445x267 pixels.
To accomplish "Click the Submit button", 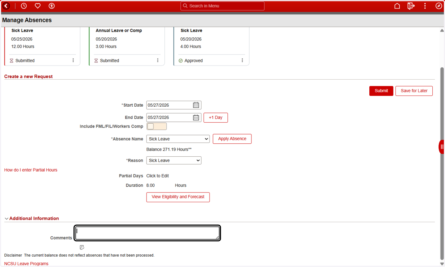I will [381, 91].
